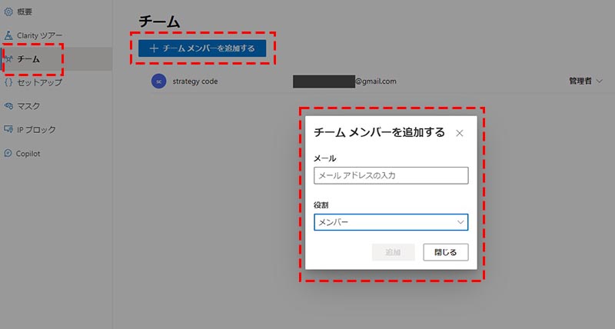Click the 役割 label above the dropdown

pos(323,205)
